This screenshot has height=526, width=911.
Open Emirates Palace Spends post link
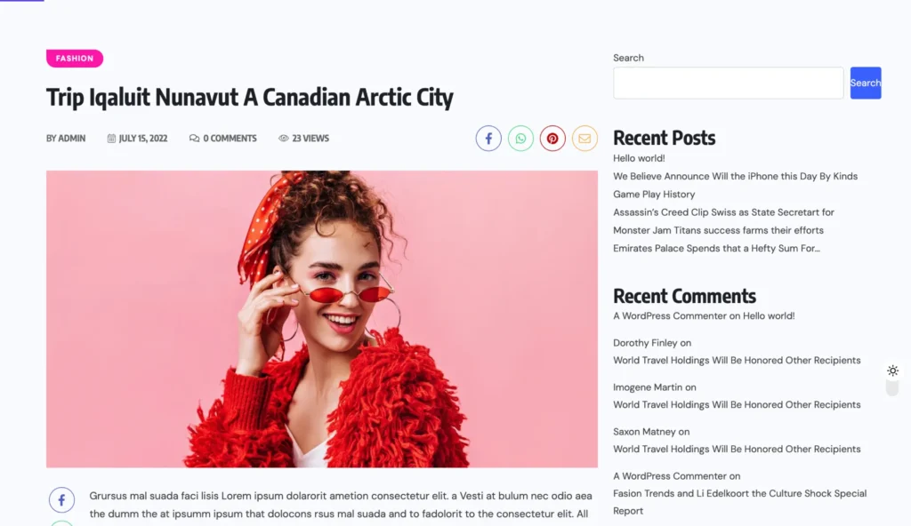tap(716, 248)
